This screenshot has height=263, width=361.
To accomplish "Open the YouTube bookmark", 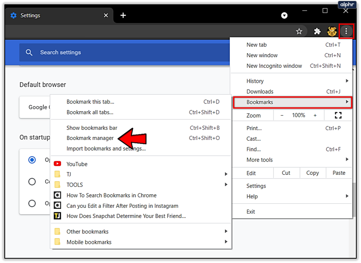I will [77, 164].
